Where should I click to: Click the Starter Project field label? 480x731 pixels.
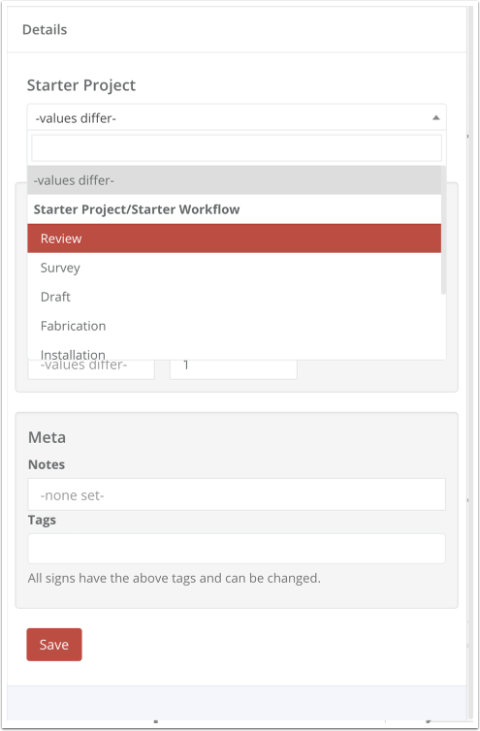[x=81, y=85]
